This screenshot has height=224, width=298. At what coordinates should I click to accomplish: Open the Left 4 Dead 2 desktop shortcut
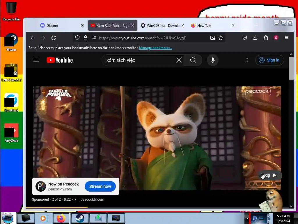pyautogui.click(x=11, y=73)
